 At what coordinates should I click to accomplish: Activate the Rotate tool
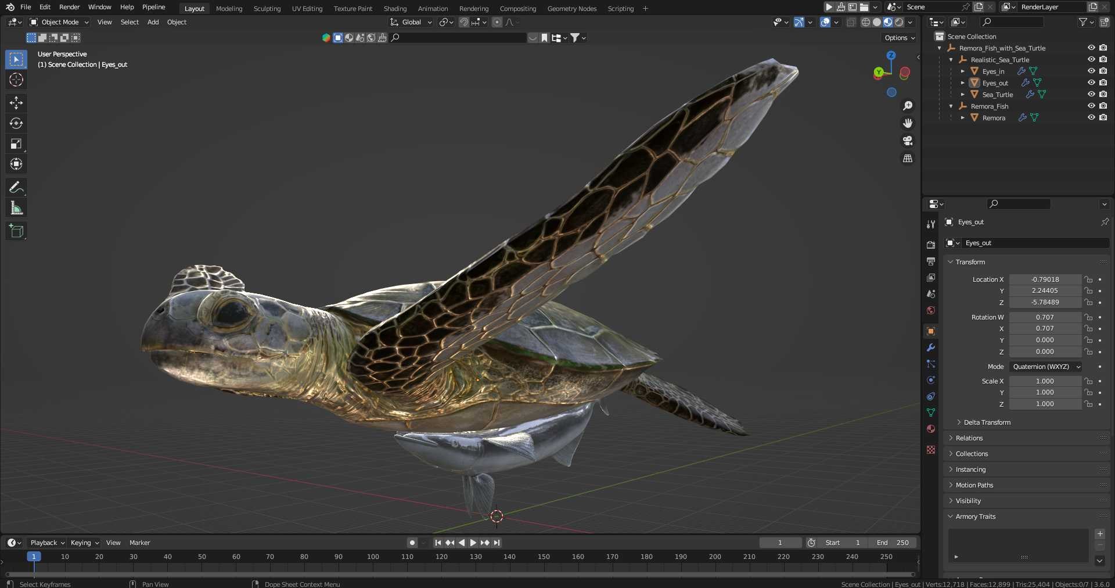[x=16, y=123]
